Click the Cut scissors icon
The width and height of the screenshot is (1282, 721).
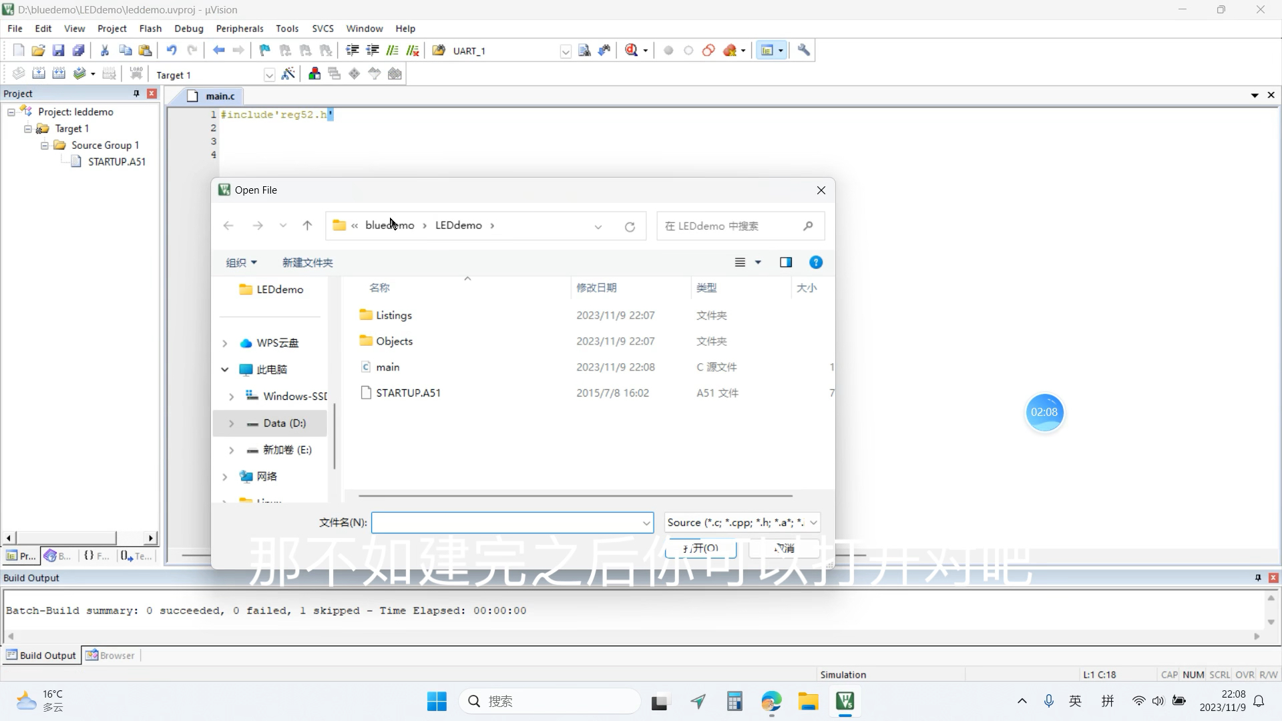tap(105, 51)
